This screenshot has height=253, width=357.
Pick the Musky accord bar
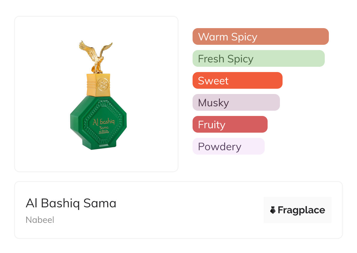point(236,102)
